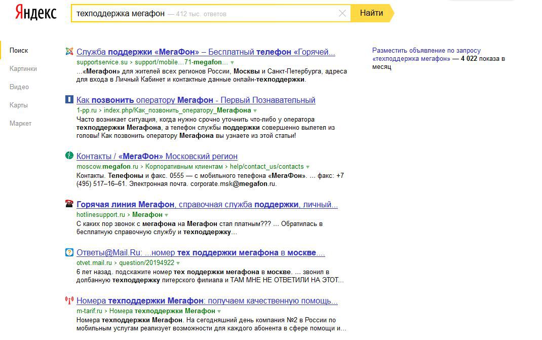Click the question/20194922 path link
Image resolution: width=542 pixels, height=340 pixels.
(146, 262)
